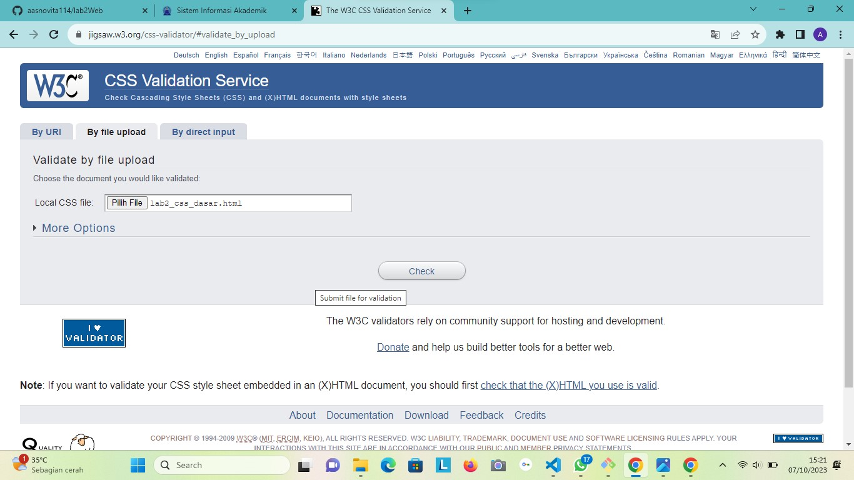Viewport: 854px width, 480px height.
Task: Bookmark this page with the star icon
Action: tap(755, 35)
